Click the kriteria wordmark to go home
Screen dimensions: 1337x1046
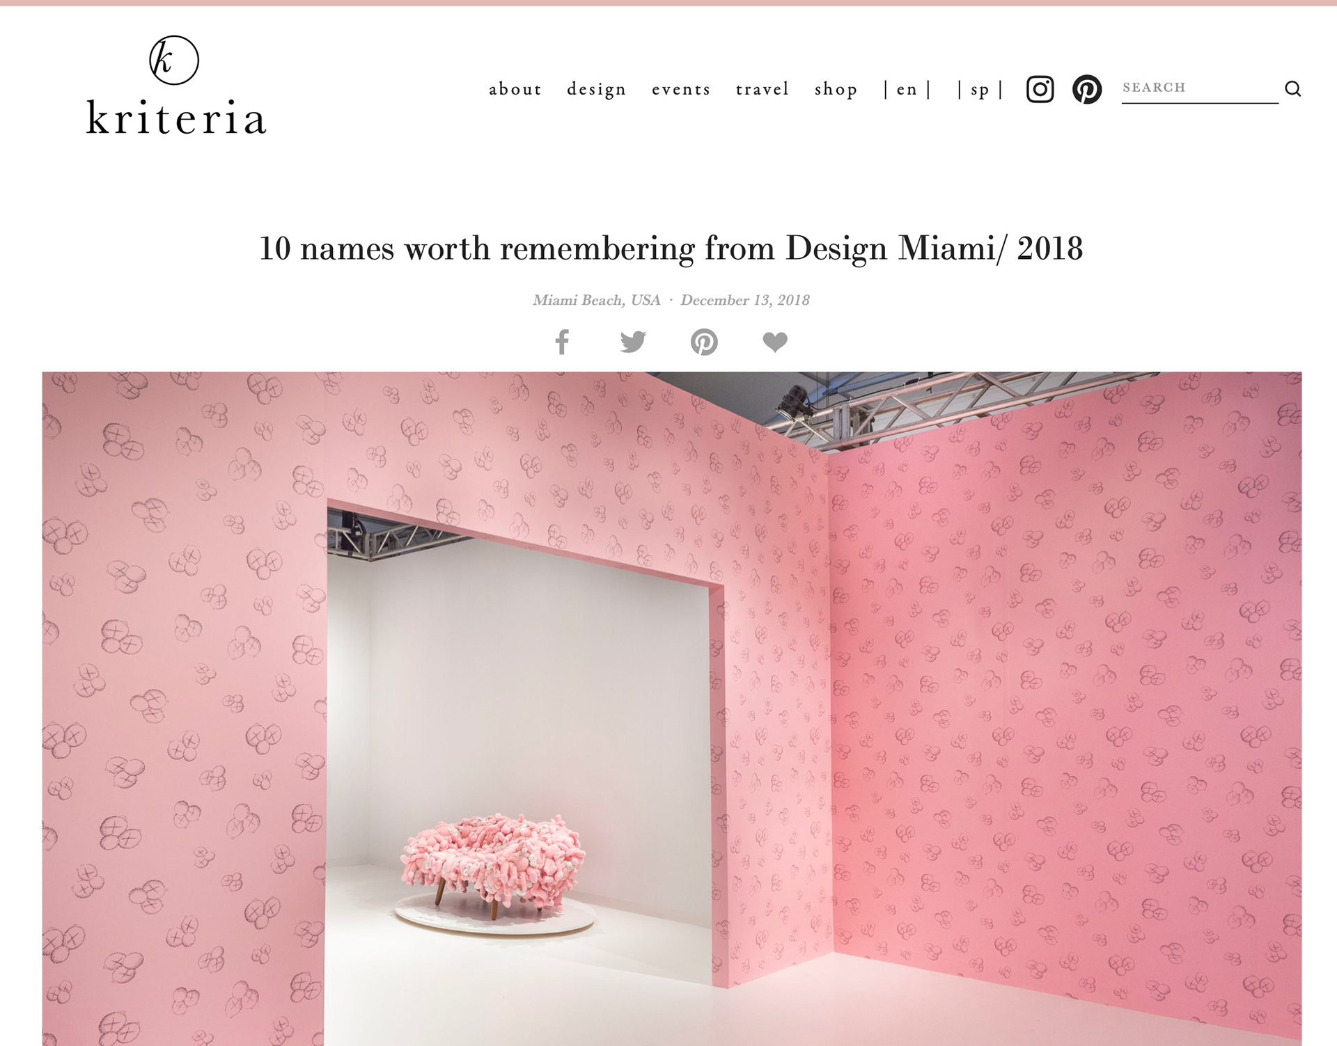pos(176,117)
